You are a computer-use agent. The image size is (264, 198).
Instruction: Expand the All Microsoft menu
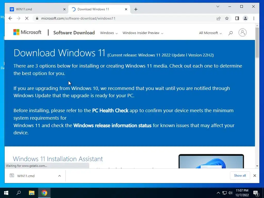coord(210,33)
